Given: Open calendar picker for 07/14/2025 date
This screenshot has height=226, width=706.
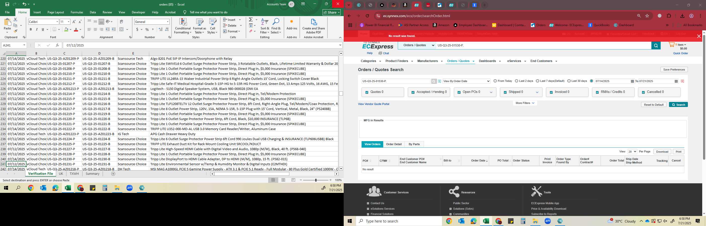Looking at the screenshot, I should coord(632,81).
